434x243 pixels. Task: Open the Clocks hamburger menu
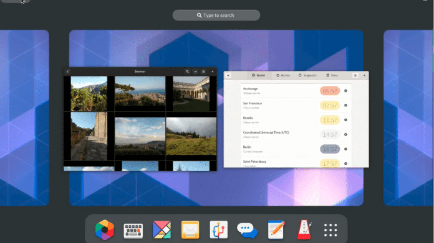[x=355, y=75]
